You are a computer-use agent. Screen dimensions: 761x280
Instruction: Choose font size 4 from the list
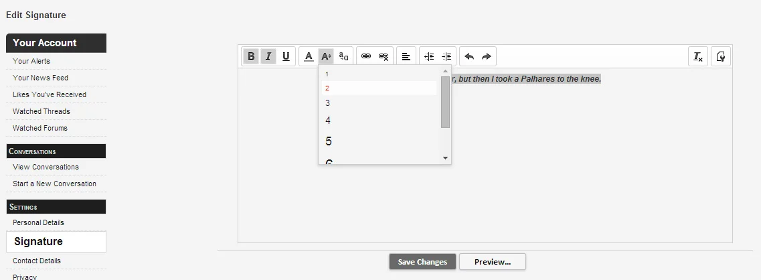[x=379, y=121]
